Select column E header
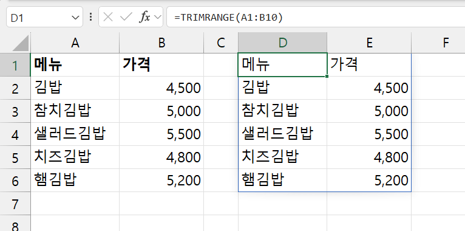 click(x=369, y=43)
